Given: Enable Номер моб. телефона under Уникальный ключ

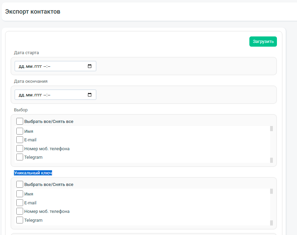Looking at the screenshot, I should [20, 211].
